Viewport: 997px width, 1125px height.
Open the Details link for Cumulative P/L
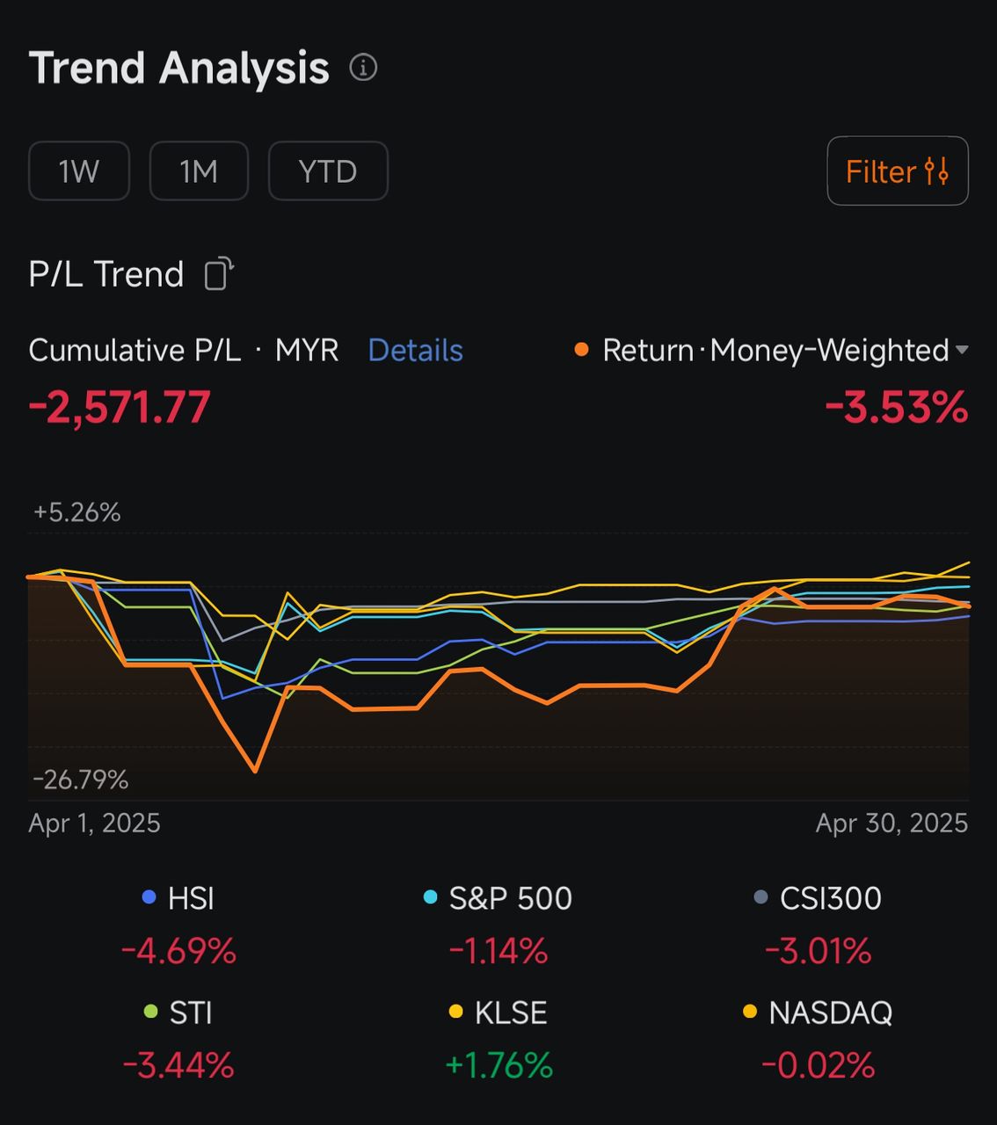pyautogui.click(x=415, y=350)
